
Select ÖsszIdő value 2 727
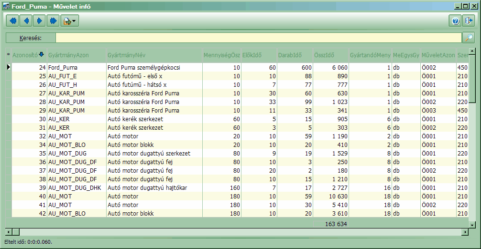331,187
